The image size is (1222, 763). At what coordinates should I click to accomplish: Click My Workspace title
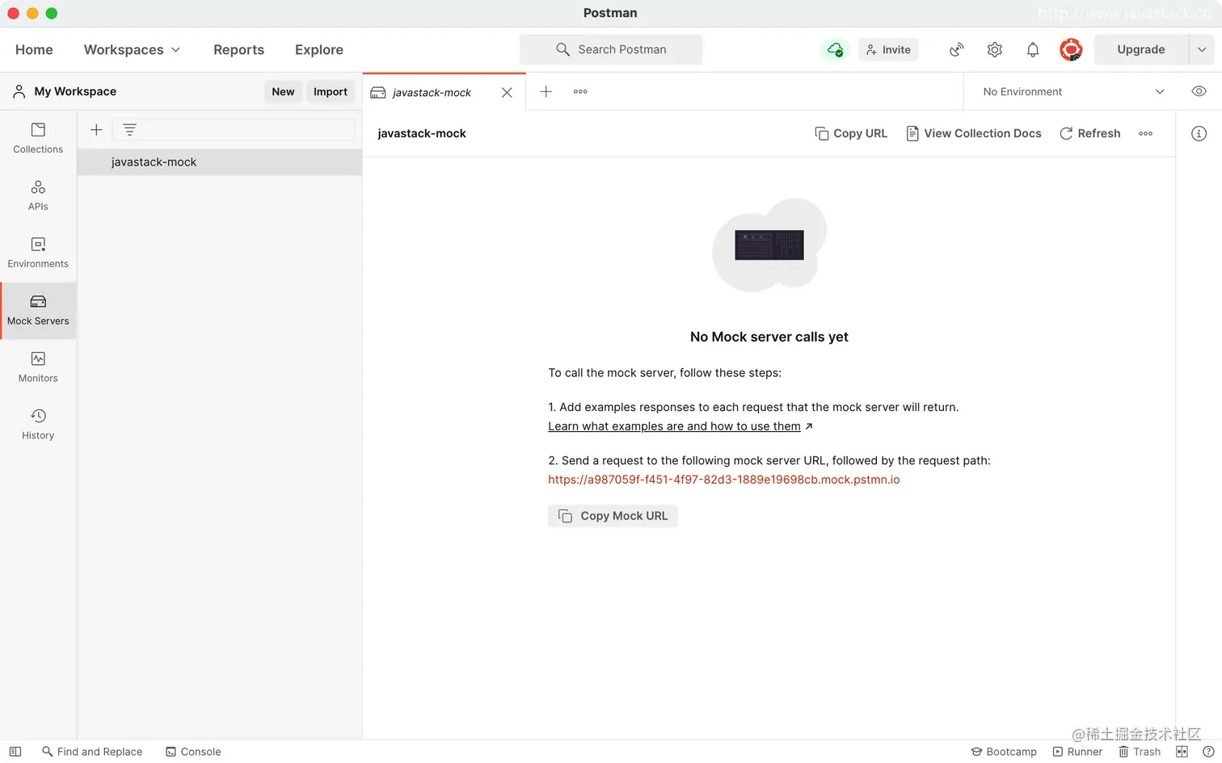point(75,91)
